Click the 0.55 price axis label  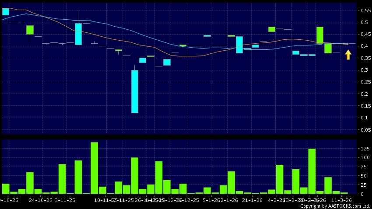pos(365,10)
